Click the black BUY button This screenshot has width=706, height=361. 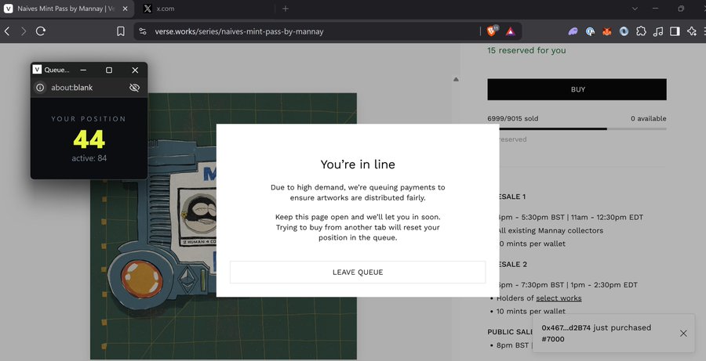577,89
